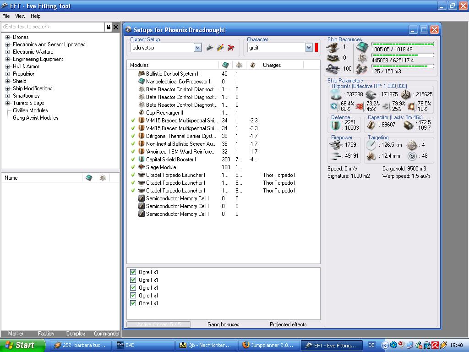Click the powergrid usage bar 445008 / 625117.4
Viewport: 469px width, 352px height.
coord(403,55)
